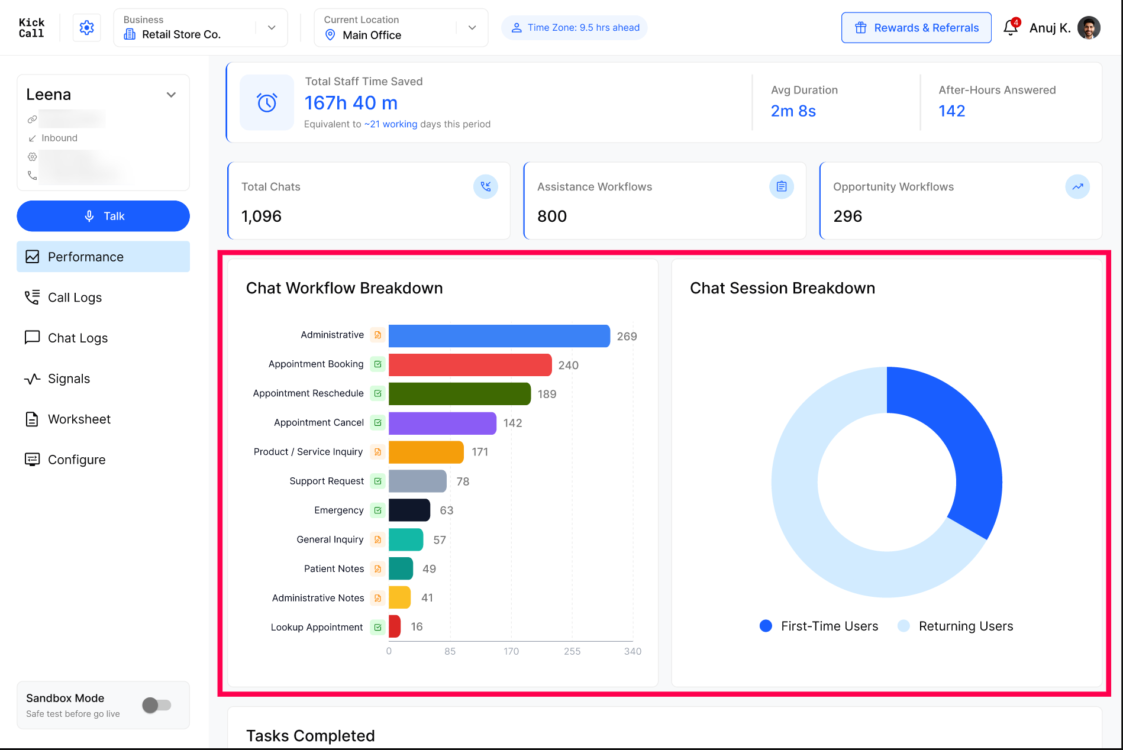Click the Appointment Booking check badge icon
The width and height of the screenshot is (1123, 750).
(377, 364)
